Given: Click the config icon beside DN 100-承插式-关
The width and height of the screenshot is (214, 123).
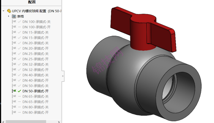Looking at the screenshot, I should coord(14,22).
